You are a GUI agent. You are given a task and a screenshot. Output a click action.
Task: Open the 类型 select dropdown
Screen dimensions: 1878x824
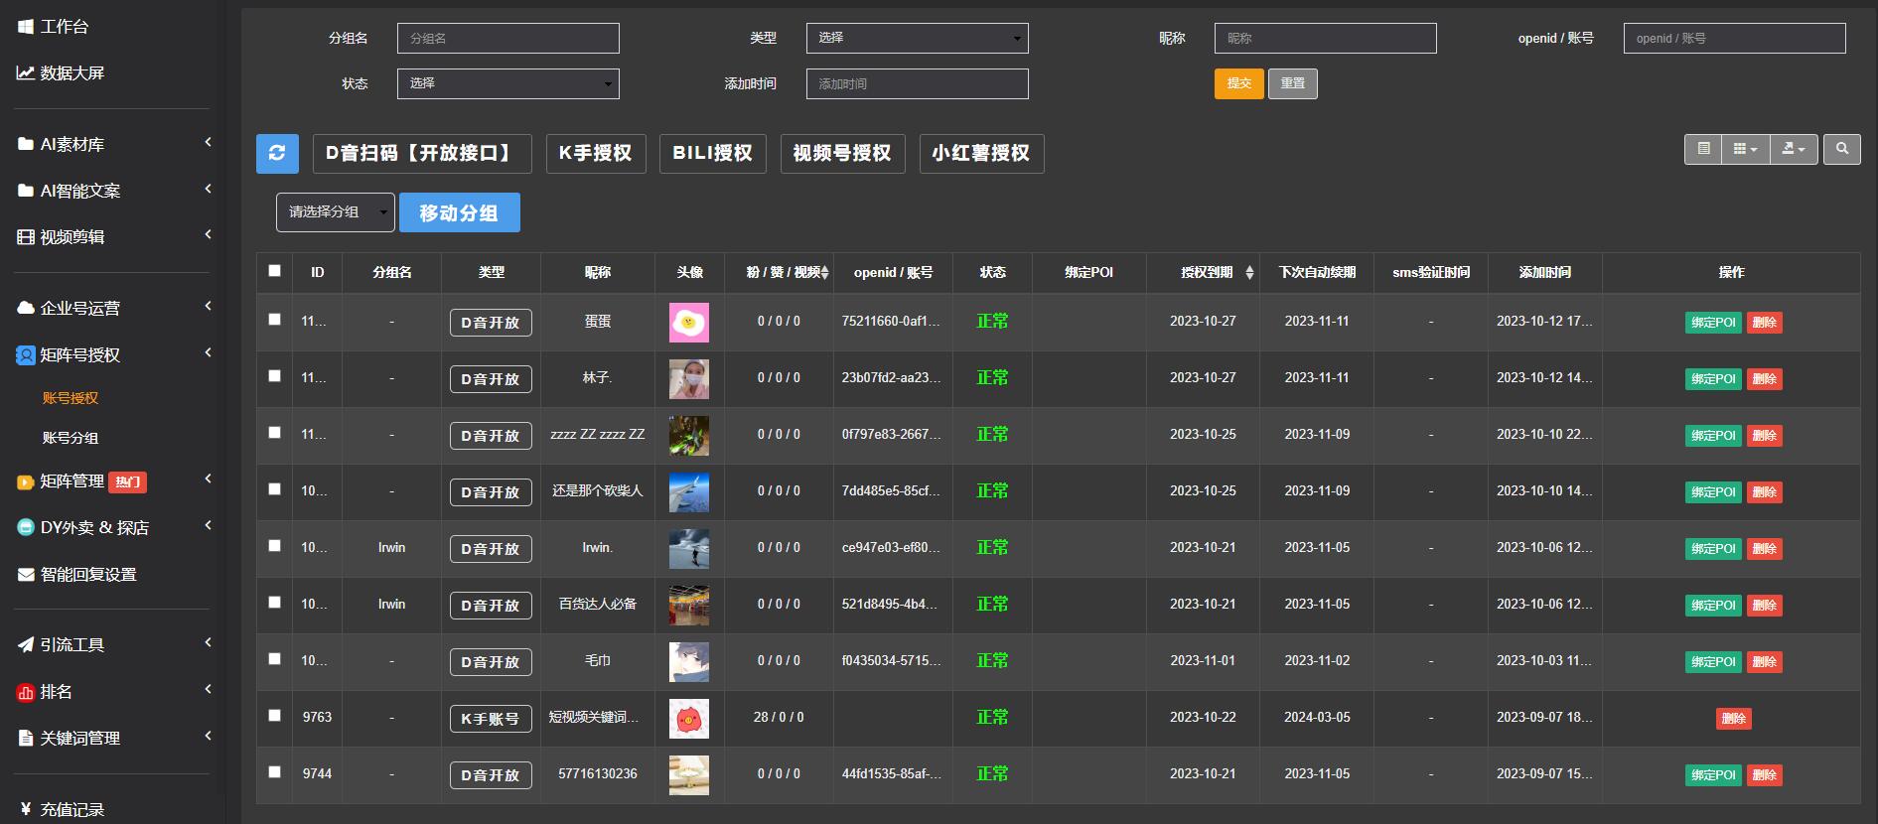point(917,38)
